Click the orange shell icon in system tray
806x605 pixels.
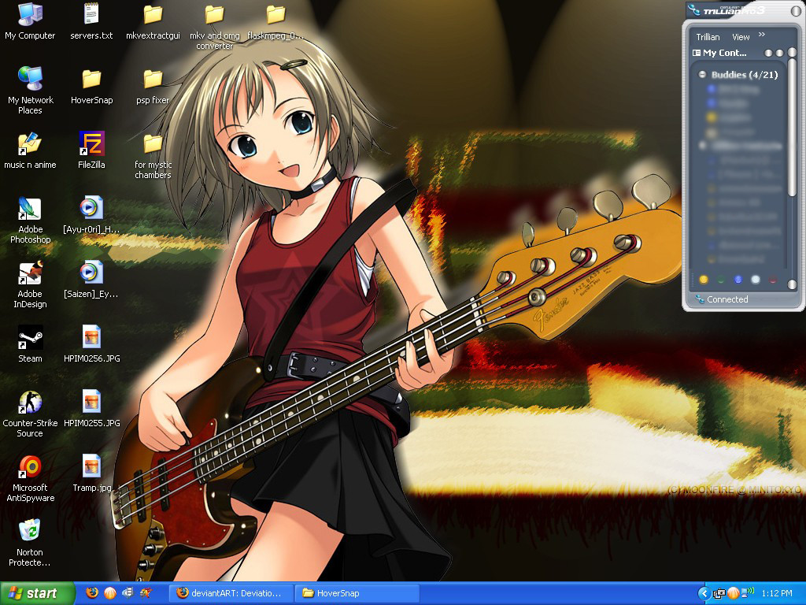[734, 593]
